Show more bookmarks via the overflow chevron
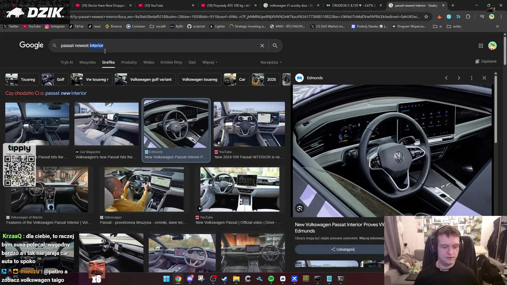Viewport: 507px width, 285px height. click(497, 26)
